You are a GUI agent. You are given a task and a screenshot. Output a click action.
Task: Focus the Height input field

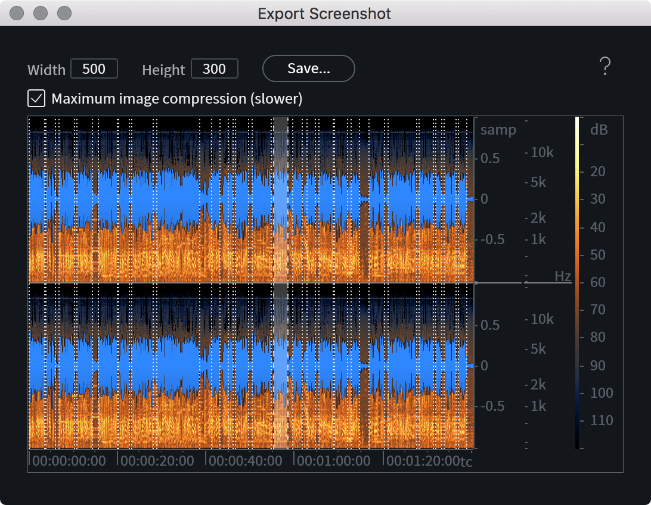coord(214,69)
